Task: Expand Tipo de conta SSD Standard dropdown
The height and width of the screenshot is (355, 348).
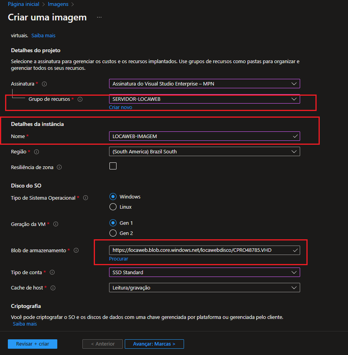Action: (204, 272)
